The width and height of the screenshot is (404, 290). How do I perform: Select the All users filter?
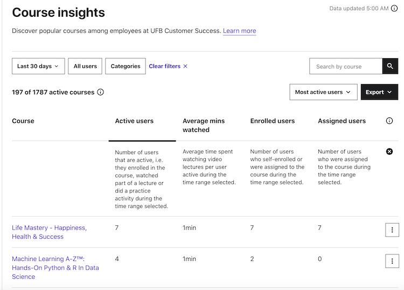click(85, 66)
